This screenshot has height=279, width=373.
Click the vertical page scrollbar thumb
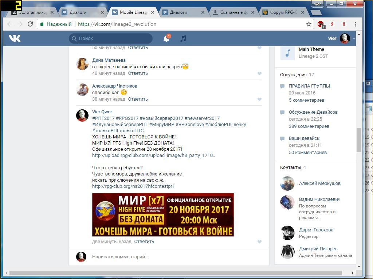point(359,140)
